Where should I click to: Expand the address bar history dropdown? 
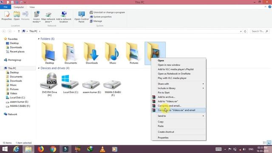click(x=241, y=31)
